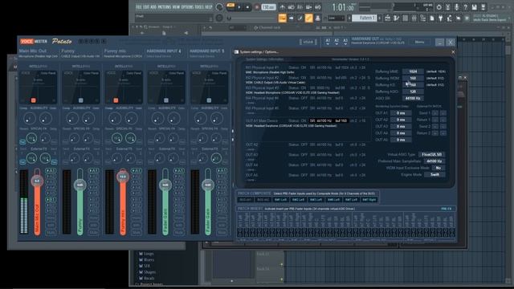Change Virtual ASIO Type Float32LSB selector
The width and height of the screenshot is (514, 289).
click(x=432, y=154)
